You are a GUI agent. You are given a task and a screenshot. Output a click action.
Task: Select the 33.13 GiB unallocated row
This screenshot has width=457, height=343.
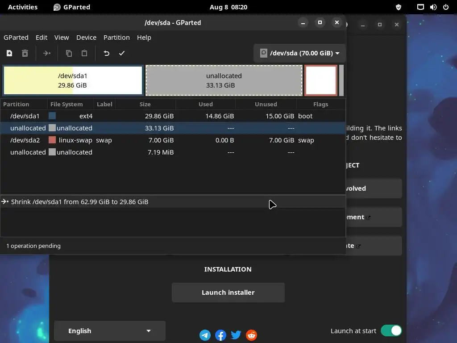click(x=173, y=128)
